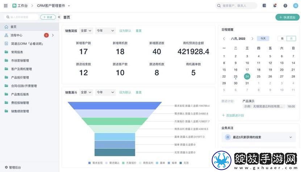Click the green 方案报价 funnel segment
The height and width of the screenshot is (172, 301).
click(x=115, y=121)
